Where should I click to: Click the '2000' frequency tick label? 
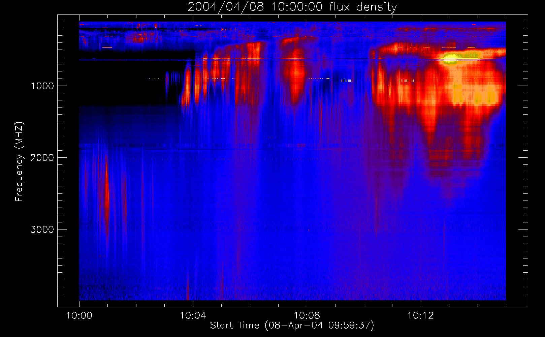pyautogui.click(x=42, y=158)
